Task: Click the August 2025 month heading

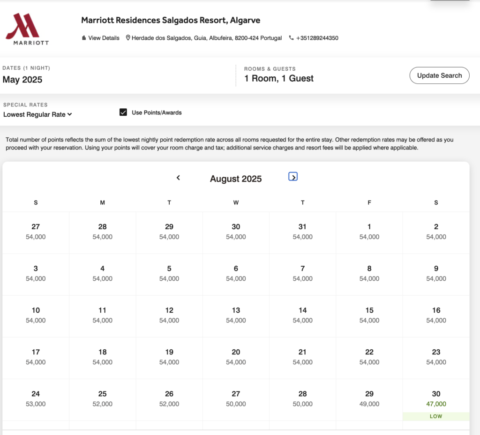Action: coord(236,179)
